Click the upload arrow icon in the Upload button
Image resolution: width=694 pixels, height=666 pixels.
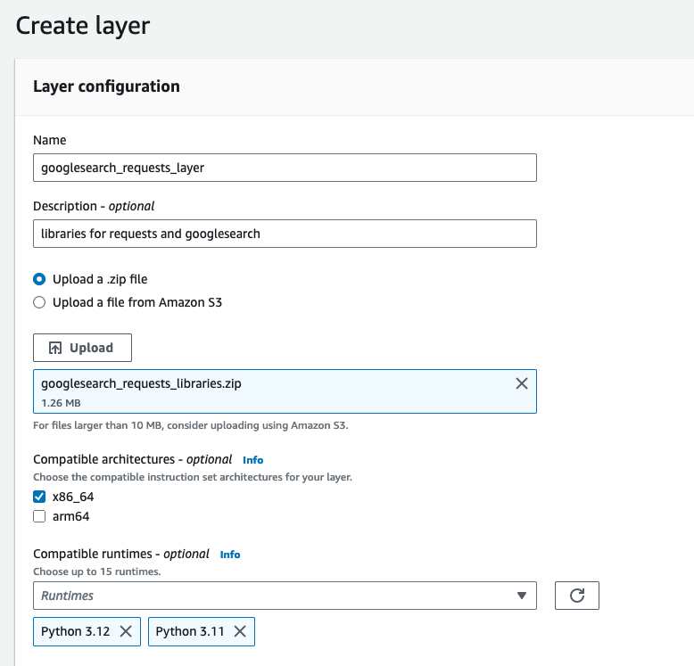(55, 348)
